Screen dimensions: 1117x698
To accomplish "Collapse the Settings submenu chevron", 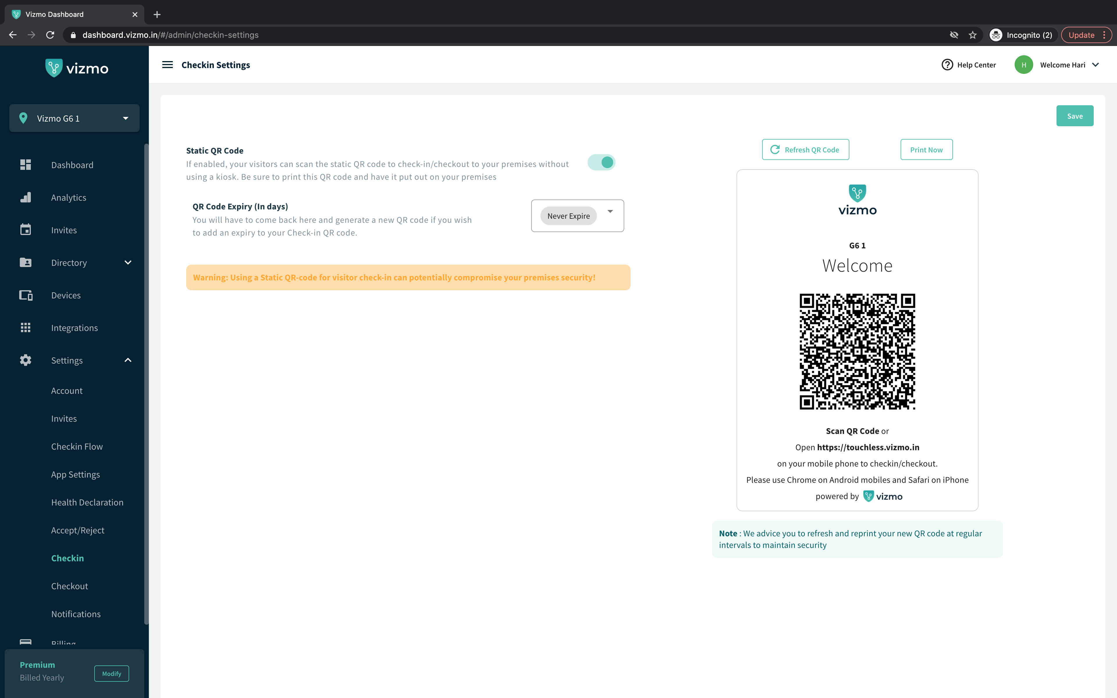I will coord(128,361).
